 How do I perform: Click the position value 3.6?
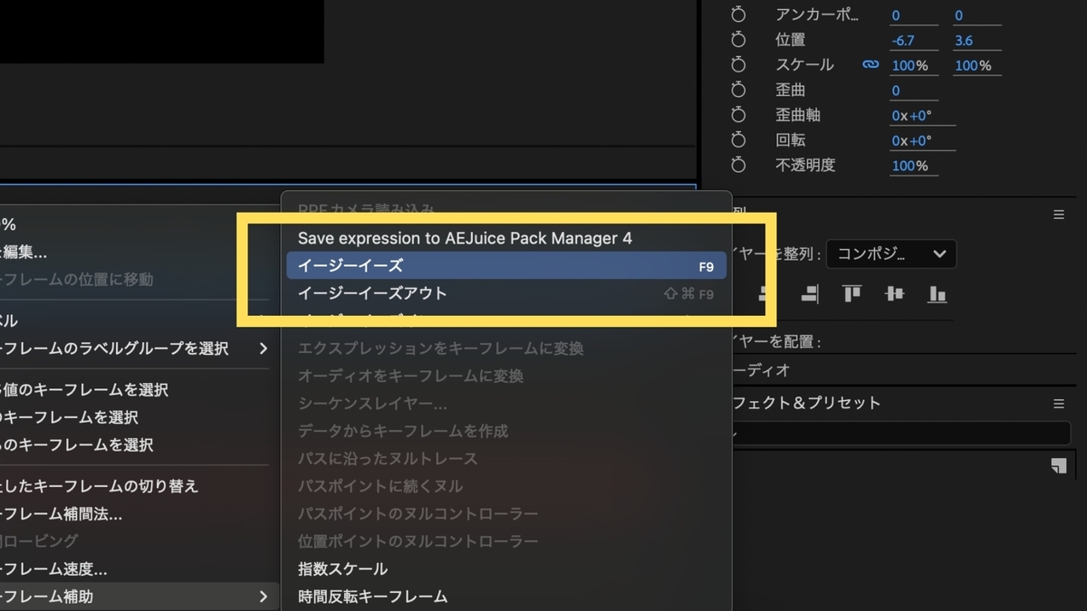click(963, 41)
